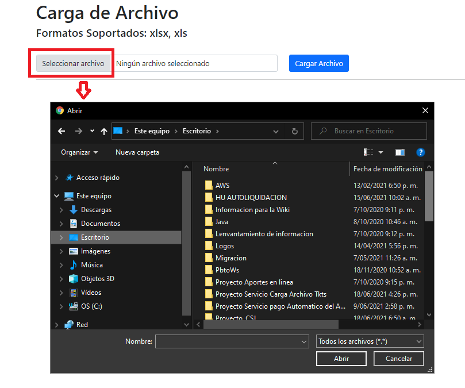This screenshot has height=388, width=465.
Task: Expand the Descargas tree node
Action: click(x=62, y=210)
